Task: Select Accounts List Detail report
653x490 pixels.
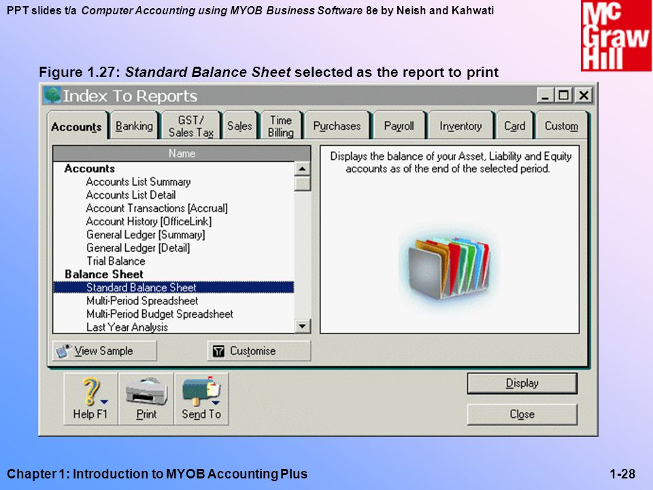Action: (131, 195)
